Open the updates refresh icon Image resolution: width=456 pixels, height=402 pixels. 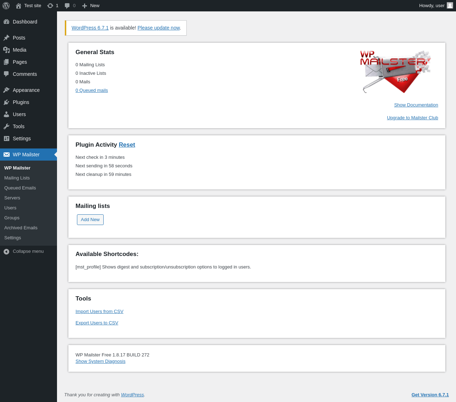(x=50, y=6)
